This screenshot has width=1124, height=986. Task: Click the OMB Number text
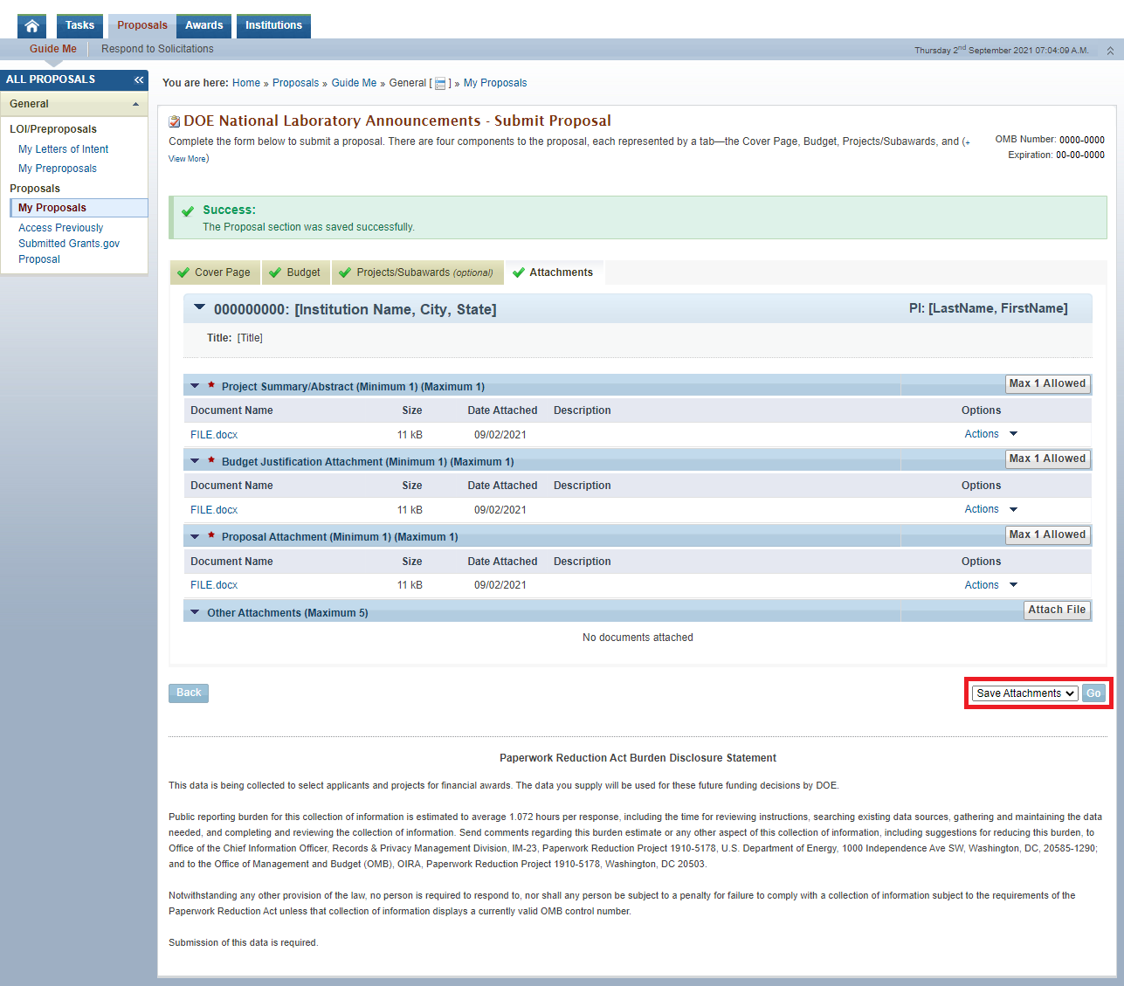tap(1050, 140)
